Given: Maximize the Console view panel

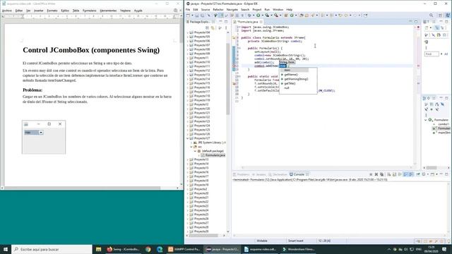Looking at the screenshot, I should click(446, 174).
